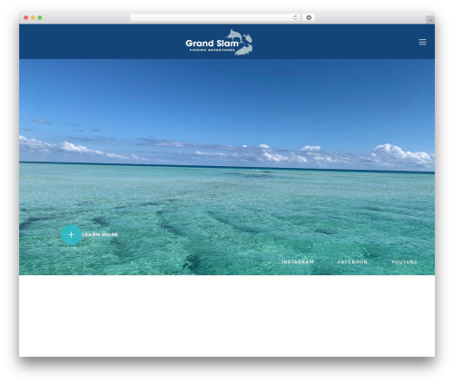This screenshot has height=384, width=454.
Task: Visit the Facebook link
Action: pos(352,261)
